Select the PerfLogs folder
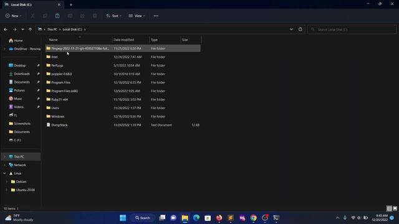 click(x=123, y=65)
